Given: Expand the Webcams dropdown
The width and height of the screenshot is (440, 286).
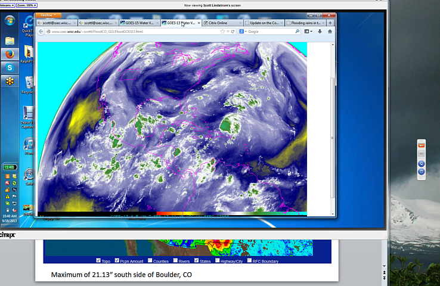Looking at the screenshot, I should 7,5.
